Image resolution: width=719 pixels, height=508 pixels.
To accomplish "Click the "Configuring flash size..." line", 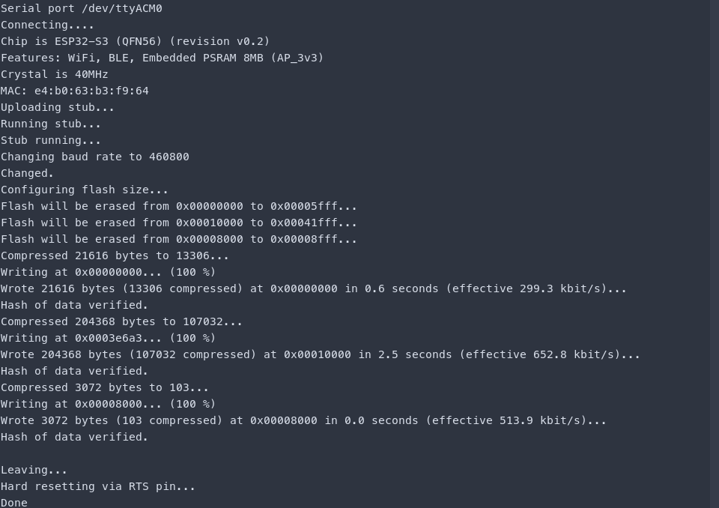I will [x=84, y=190].
